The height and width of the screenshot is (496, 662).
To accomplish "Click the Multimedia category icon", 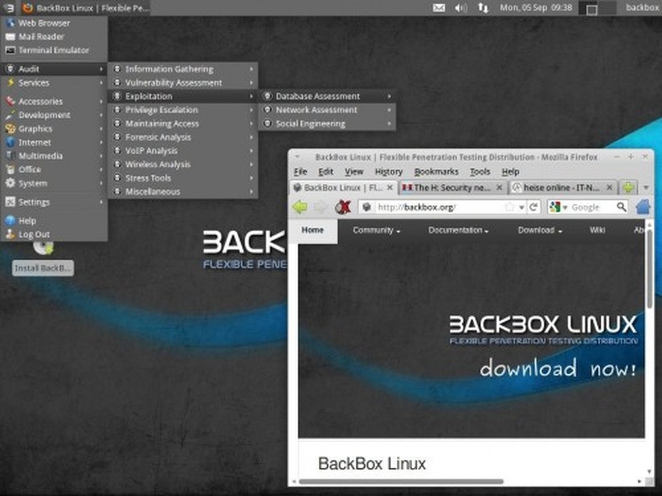I will (9, 156).
